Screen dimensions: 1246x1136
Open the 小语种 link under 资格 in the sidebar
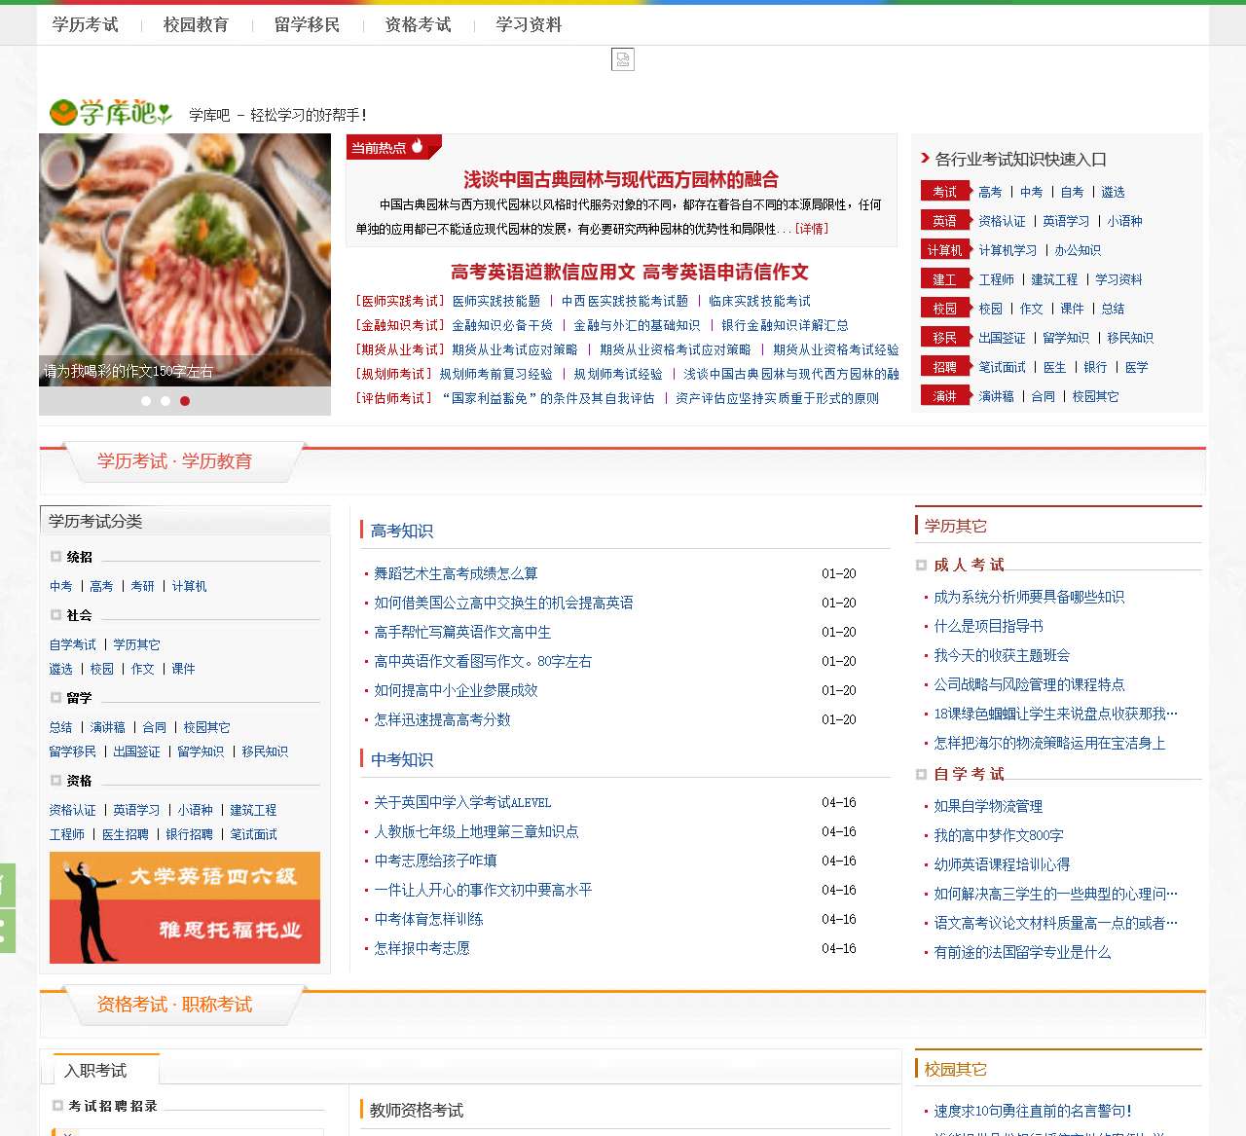195,810
